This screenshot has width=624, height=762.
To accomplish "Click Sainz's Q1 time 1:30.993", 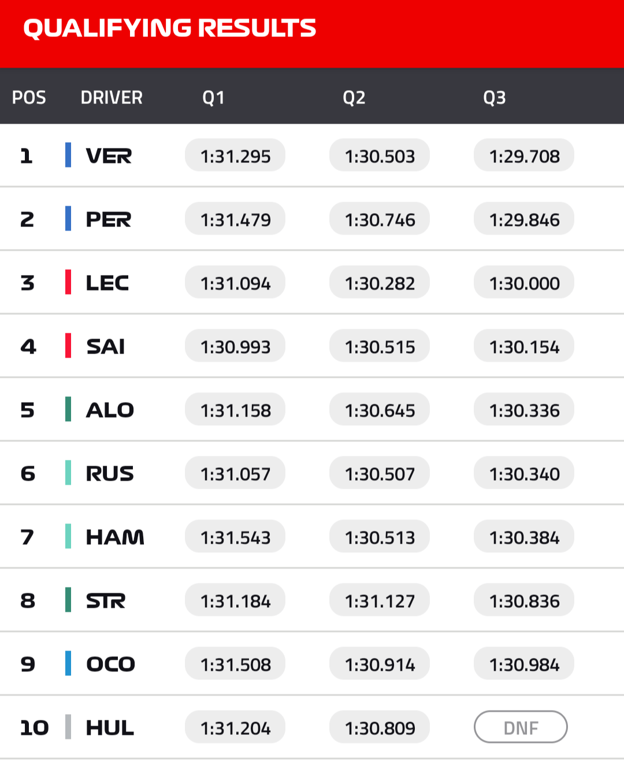I will [x=235, y=347].
